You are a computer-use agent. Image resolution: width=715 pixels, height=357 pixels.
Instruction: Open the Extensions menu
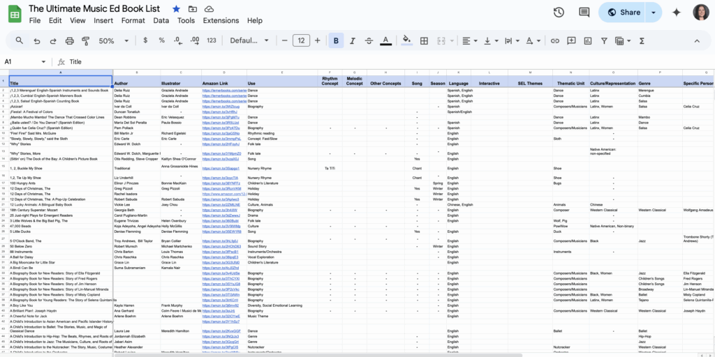click(221, 20)
